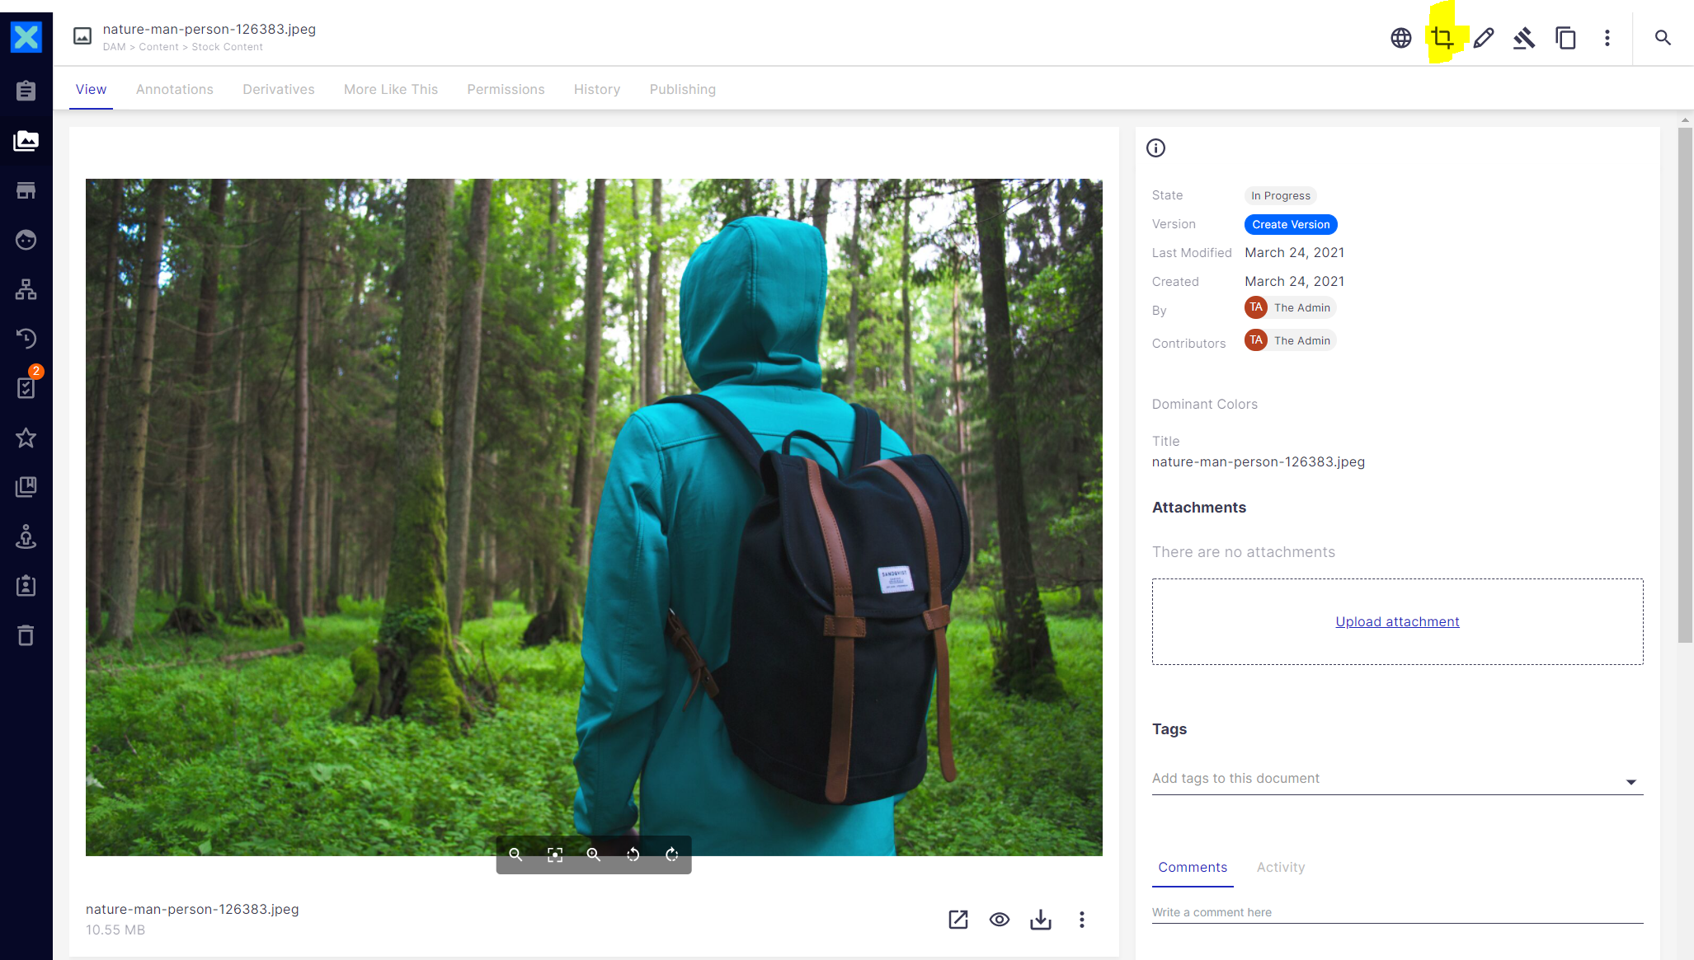Click the gavel legal hold icon
The width and height of the screenshot is (1694, 960).
tap(1523, 38)
